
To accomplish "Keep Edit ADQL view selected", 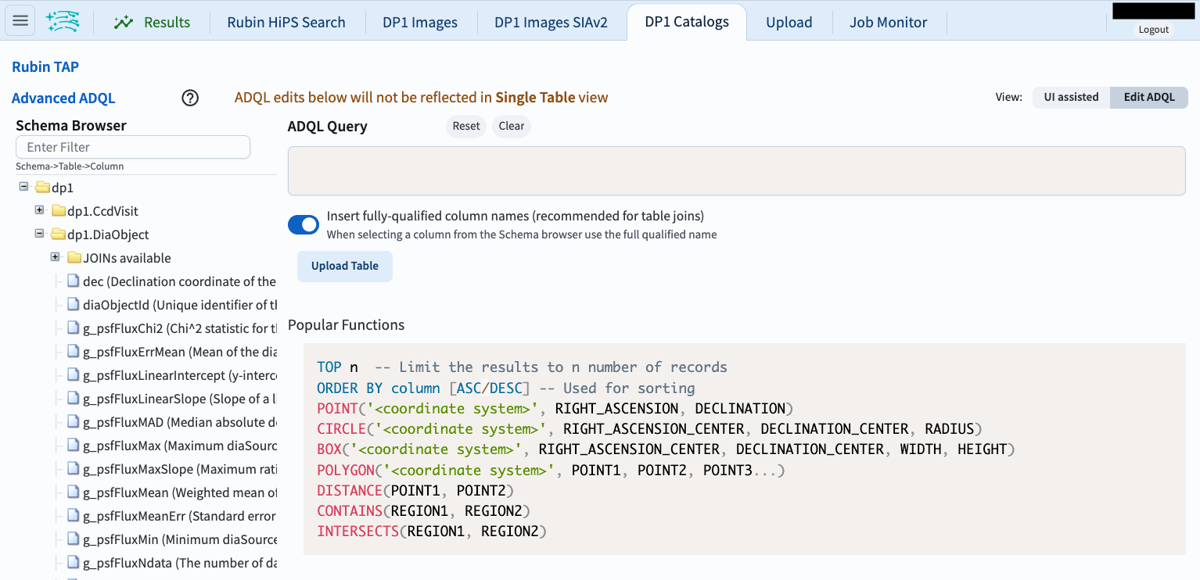I will (x=1148, y=97).
